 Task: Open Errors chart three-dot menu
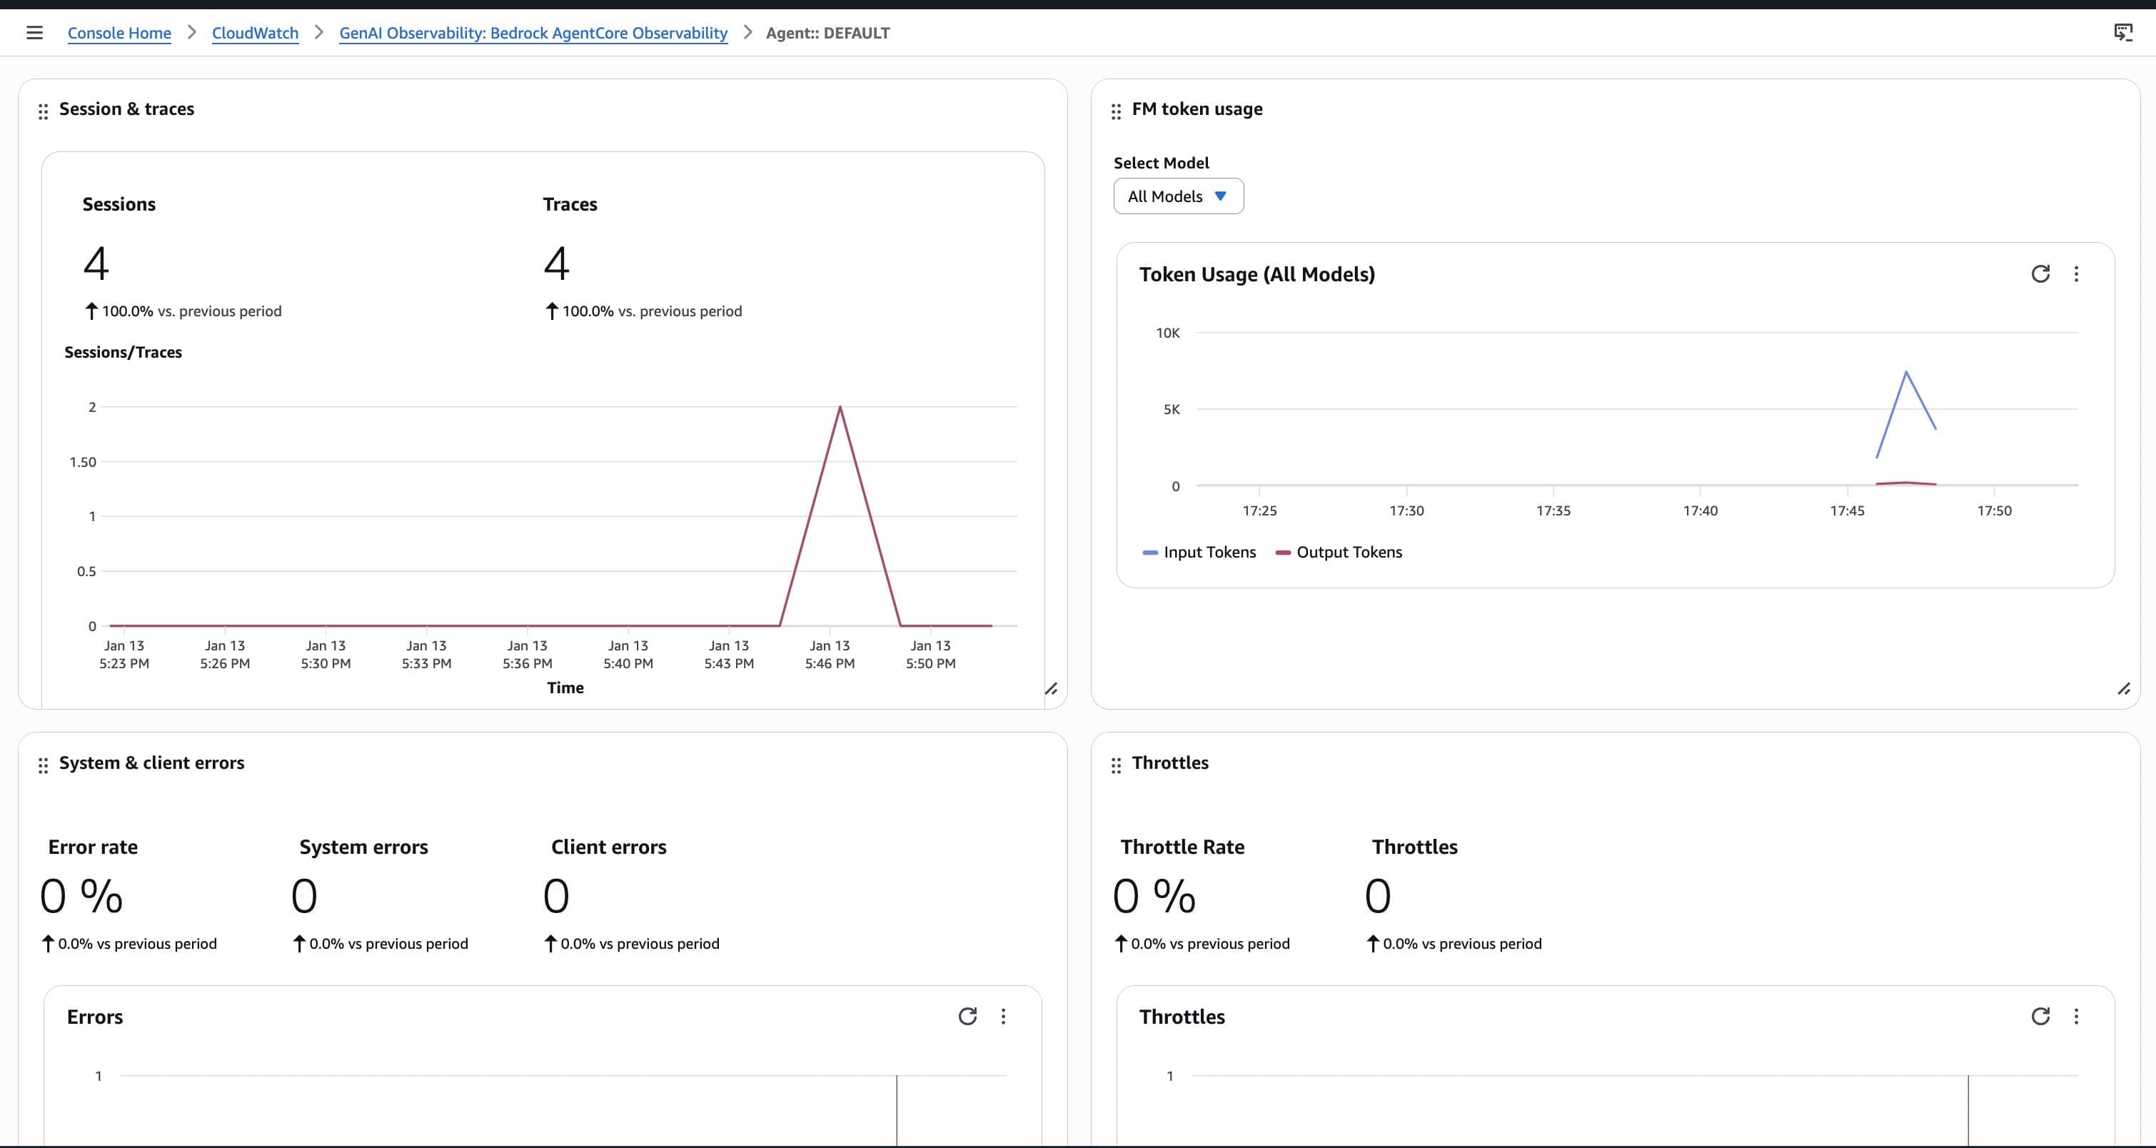[1002, 1016]
